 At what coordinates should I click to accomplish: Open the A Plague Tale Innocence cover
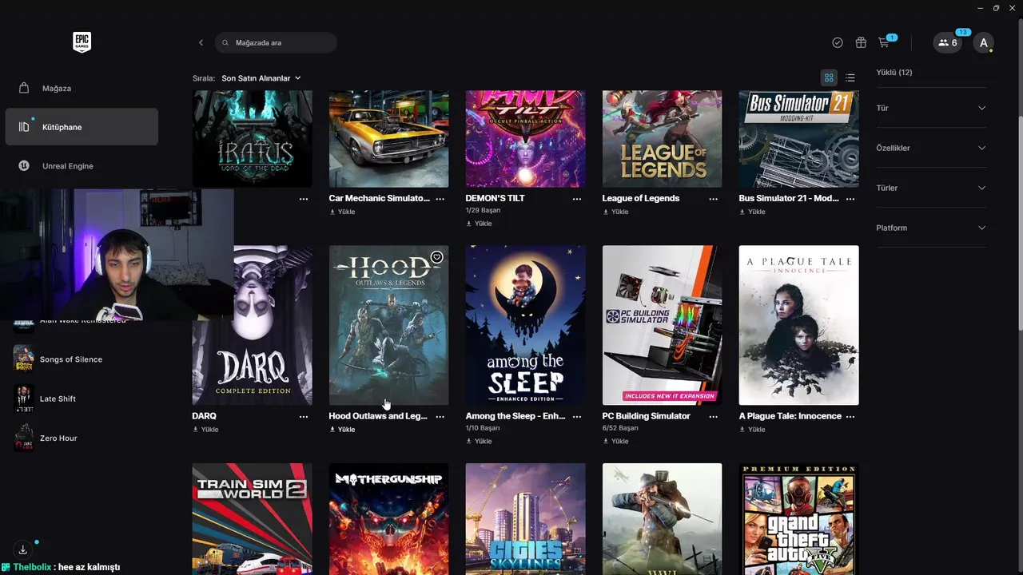(x=798, y=325)
